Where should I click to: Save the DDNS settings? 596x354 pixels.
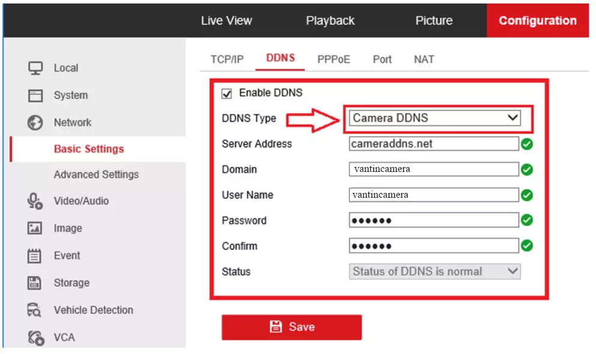[292, 327]
